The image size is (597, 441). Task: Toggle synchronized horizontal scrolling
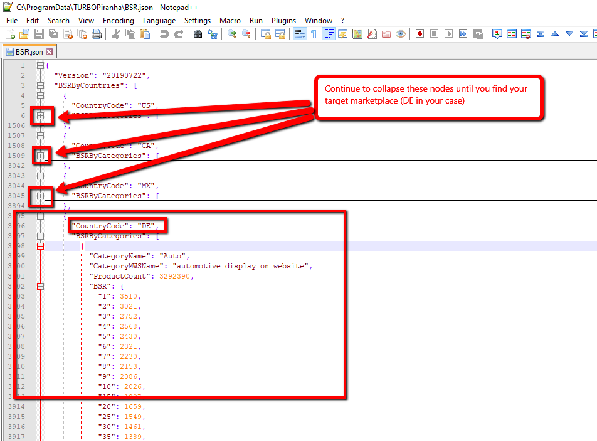280,34
